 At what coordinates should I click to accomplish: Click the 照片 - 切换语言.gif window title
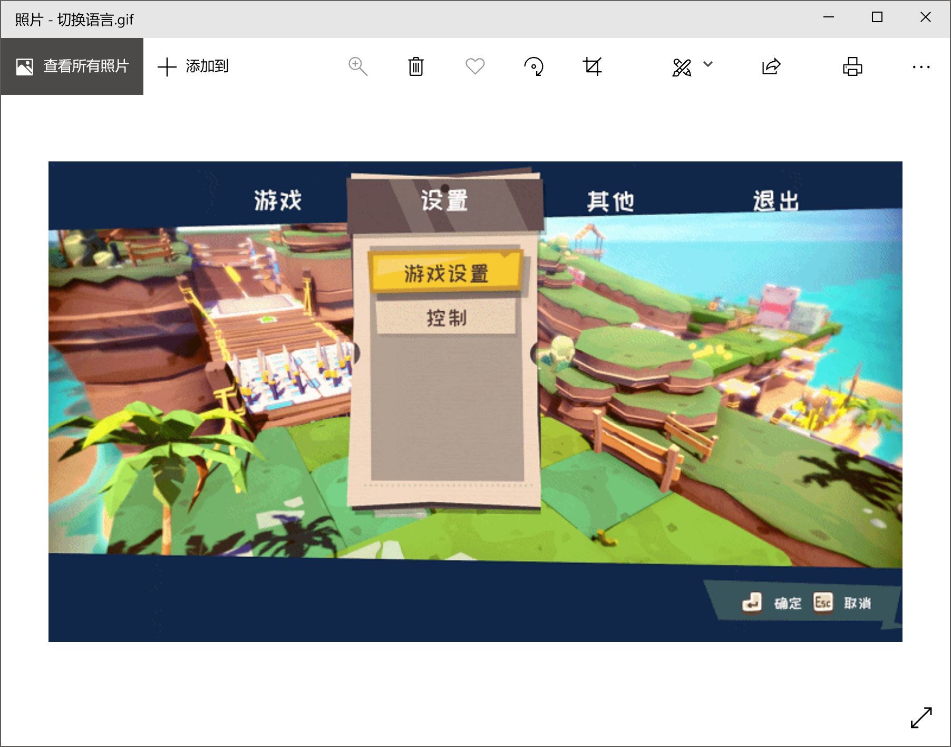[74, 20]
